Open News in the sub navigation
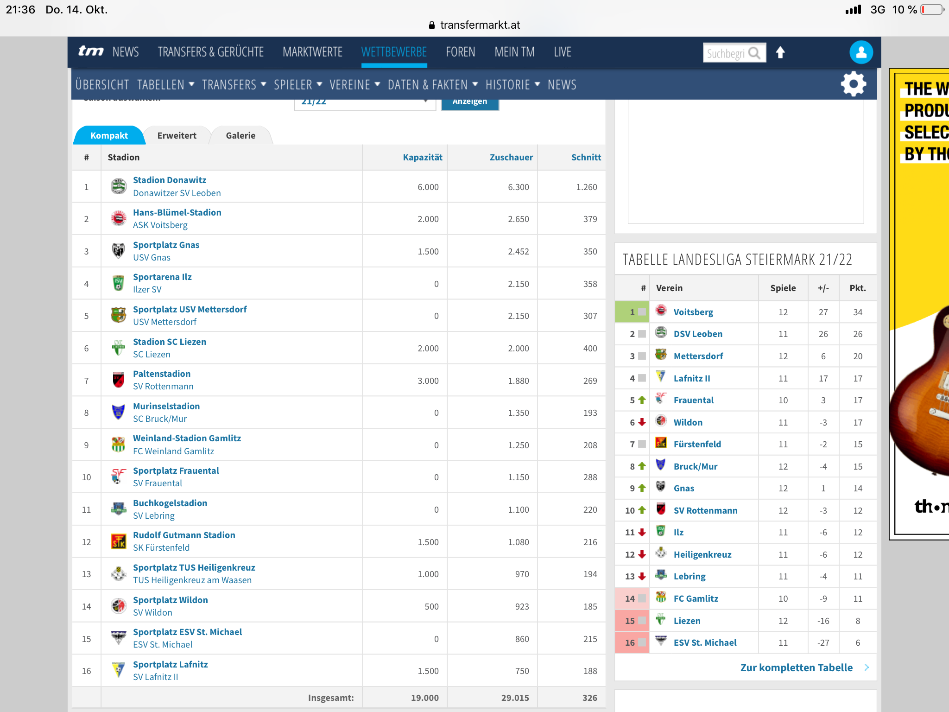Screen dimensions: 949x712 pyautogui.click(x=562, y=84)
